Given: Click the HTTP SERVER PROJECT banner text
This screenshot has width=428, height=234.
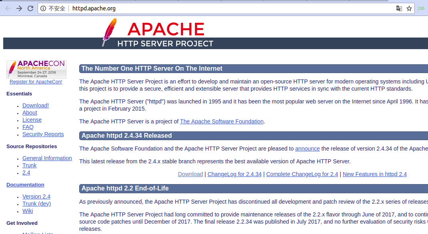Looking at the screenshot, I should click(165, 44).
